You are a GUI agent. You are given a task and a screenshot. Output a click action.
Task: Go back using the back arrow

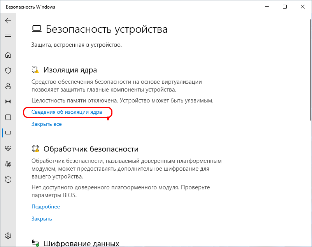(8, 21)
